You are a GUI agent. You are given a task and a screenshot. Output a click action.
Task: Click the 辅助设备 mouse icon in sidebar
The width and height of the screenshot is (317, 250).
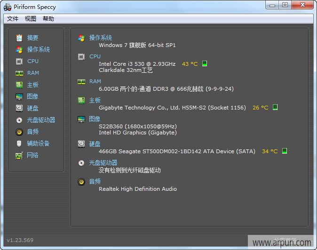19,144
